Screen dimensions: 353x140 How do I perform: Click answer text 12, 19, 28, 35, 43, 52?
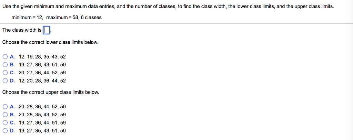click(x=42, y=57)
